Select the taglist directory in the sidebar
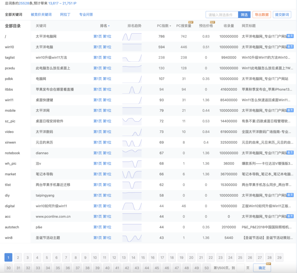This screenshot has width=297, height=273. 10,58
